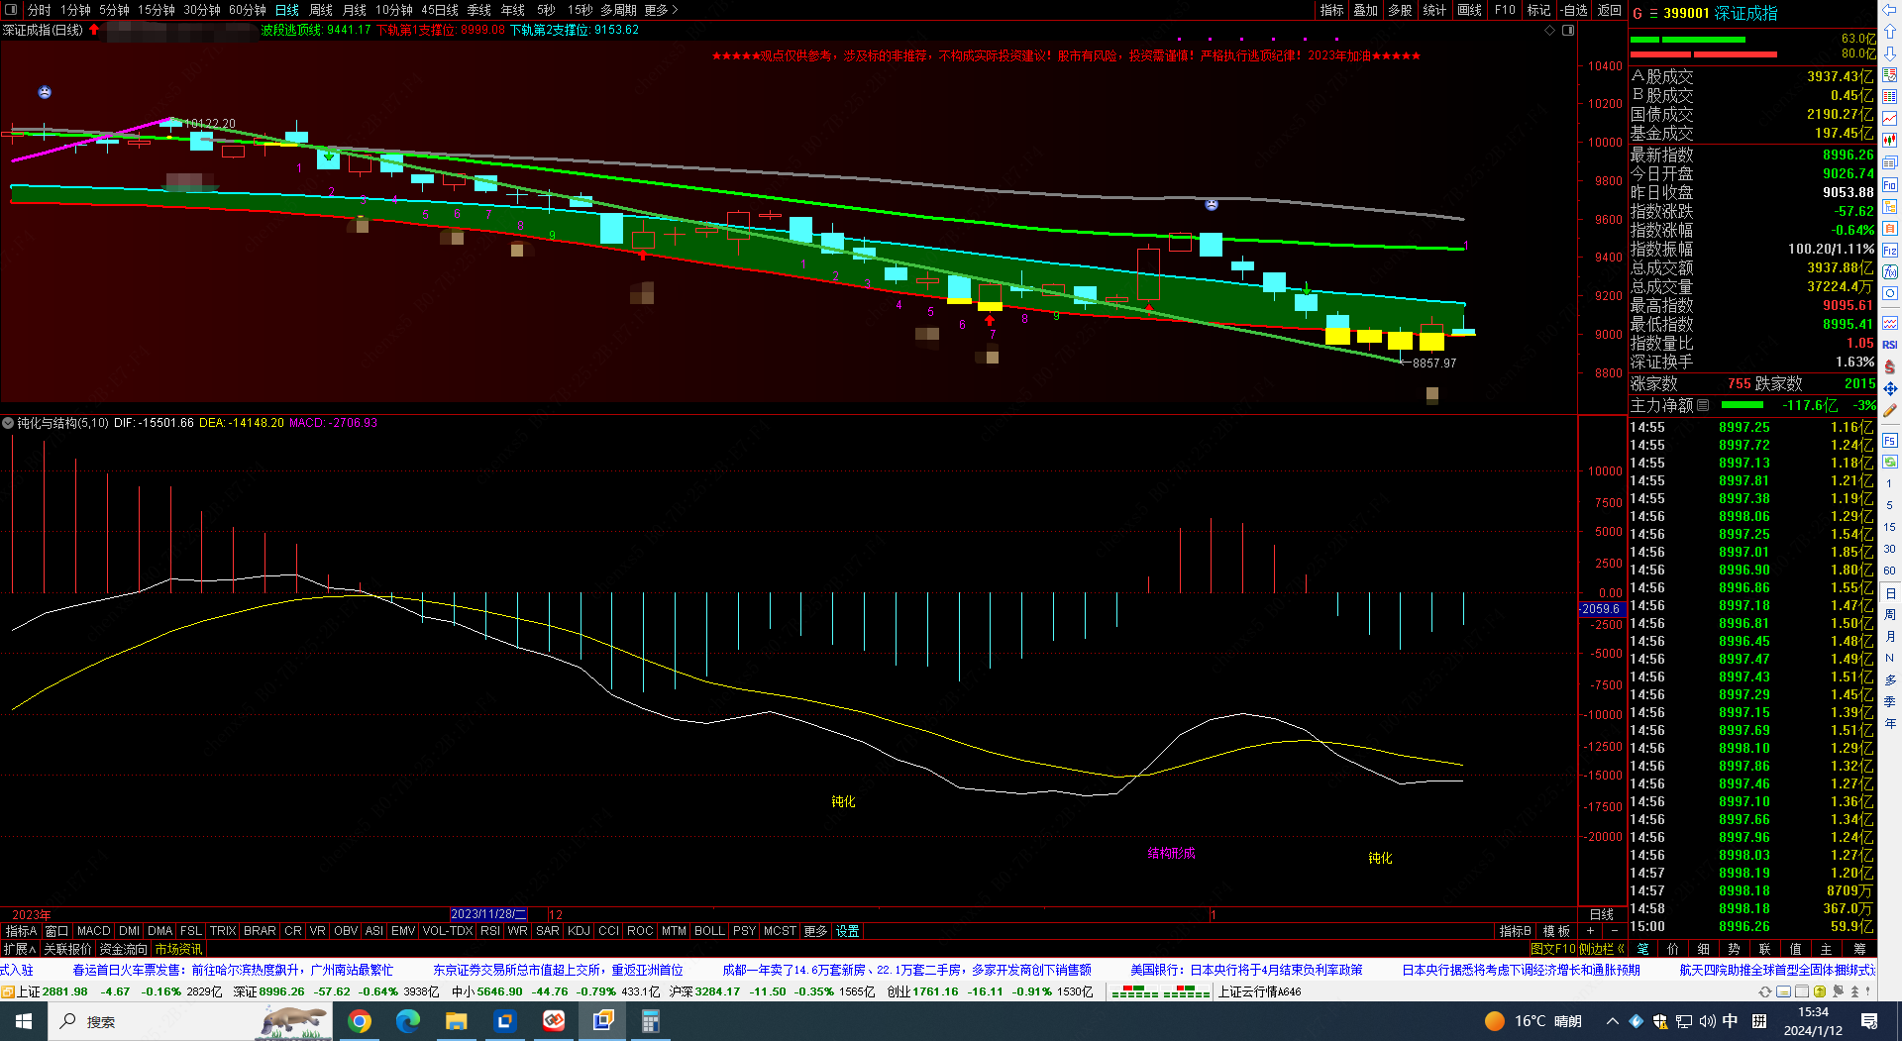Toggle the 60-minute period in right sidebar

click(x=1890, y=571)
